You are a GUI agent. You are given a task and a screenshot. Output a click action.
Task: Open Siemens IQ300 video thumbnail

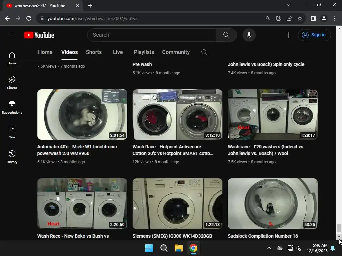tap(177, 204)
